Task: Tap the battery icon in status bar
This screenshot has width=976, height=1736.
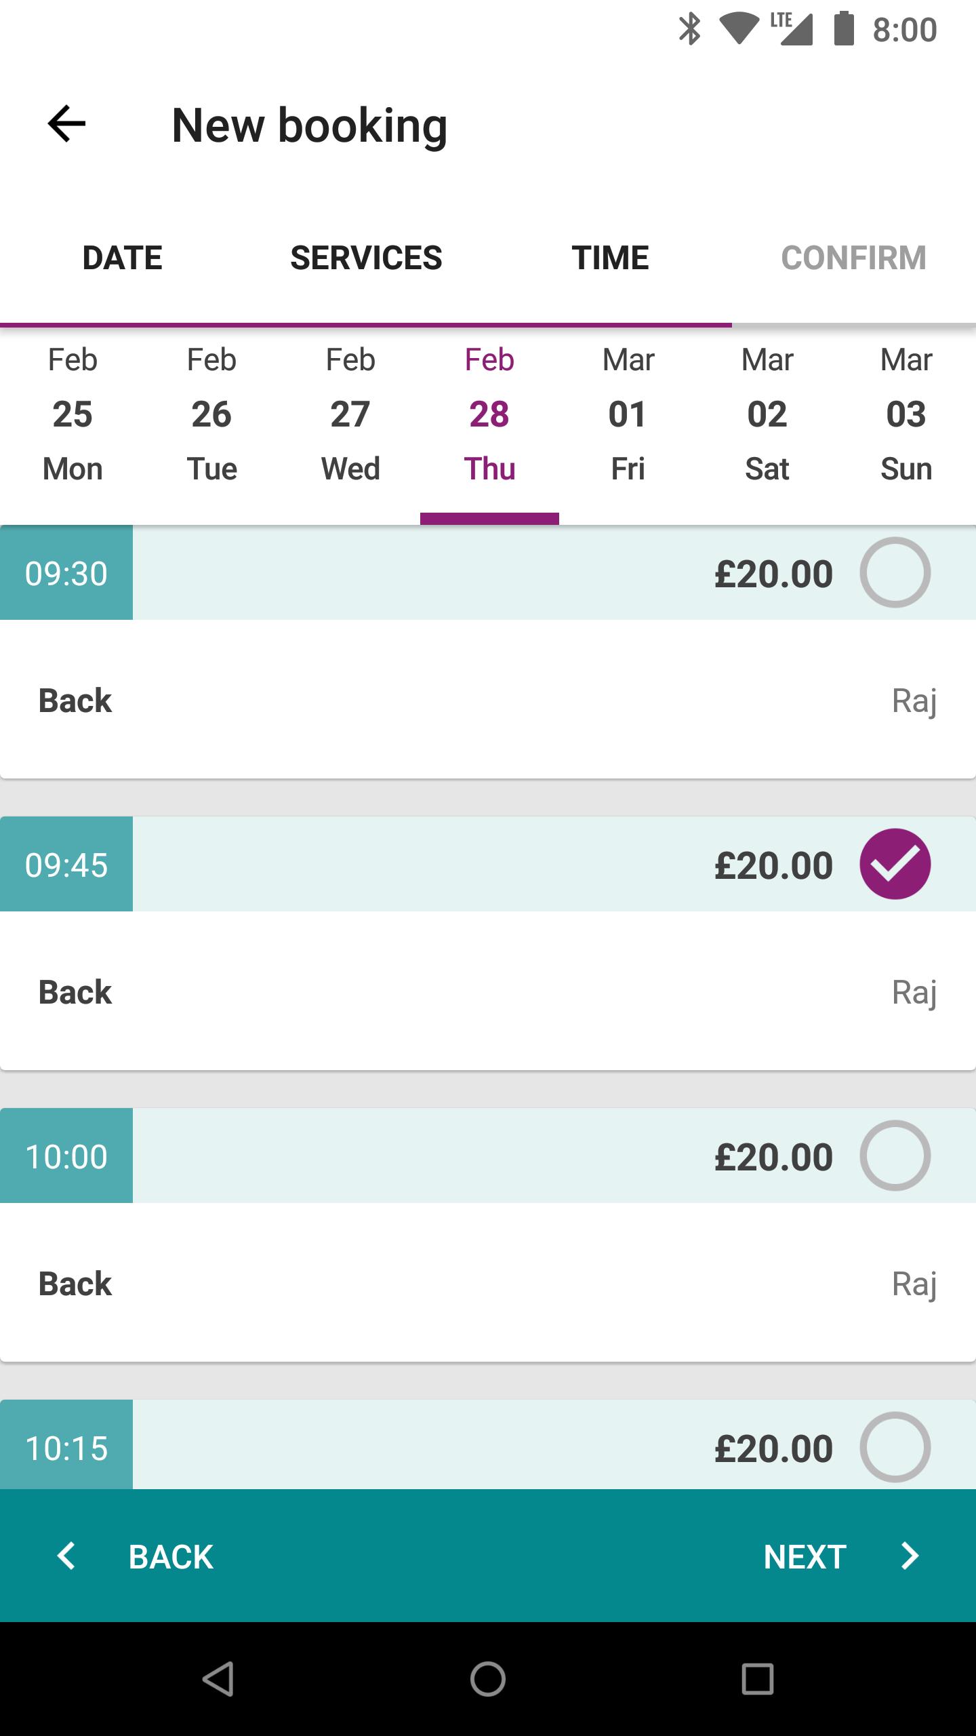Action: click(x=844, y=29)
